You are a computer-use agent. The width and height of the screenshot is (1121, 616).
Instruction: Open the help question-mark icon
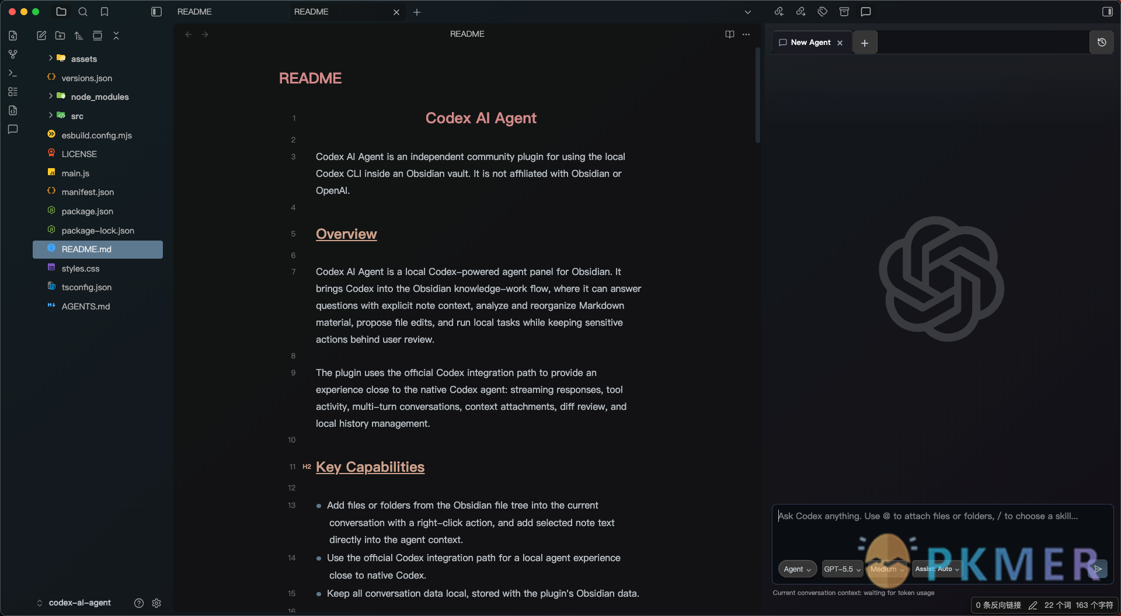pyautogui.click(x=139, y=603)
